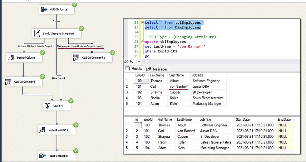Click the Slowly Changing Dimension icon
The height and width of the screenshot is (162, 306).
coord(37,33)
